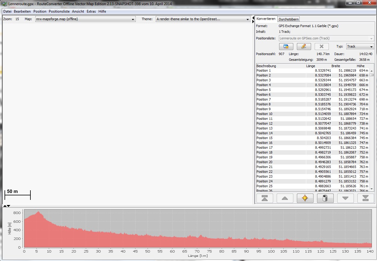Viewport: 377px width, 261px height.
Task: Expand the Typ dropdown showing Track
Action: [360, 46]
